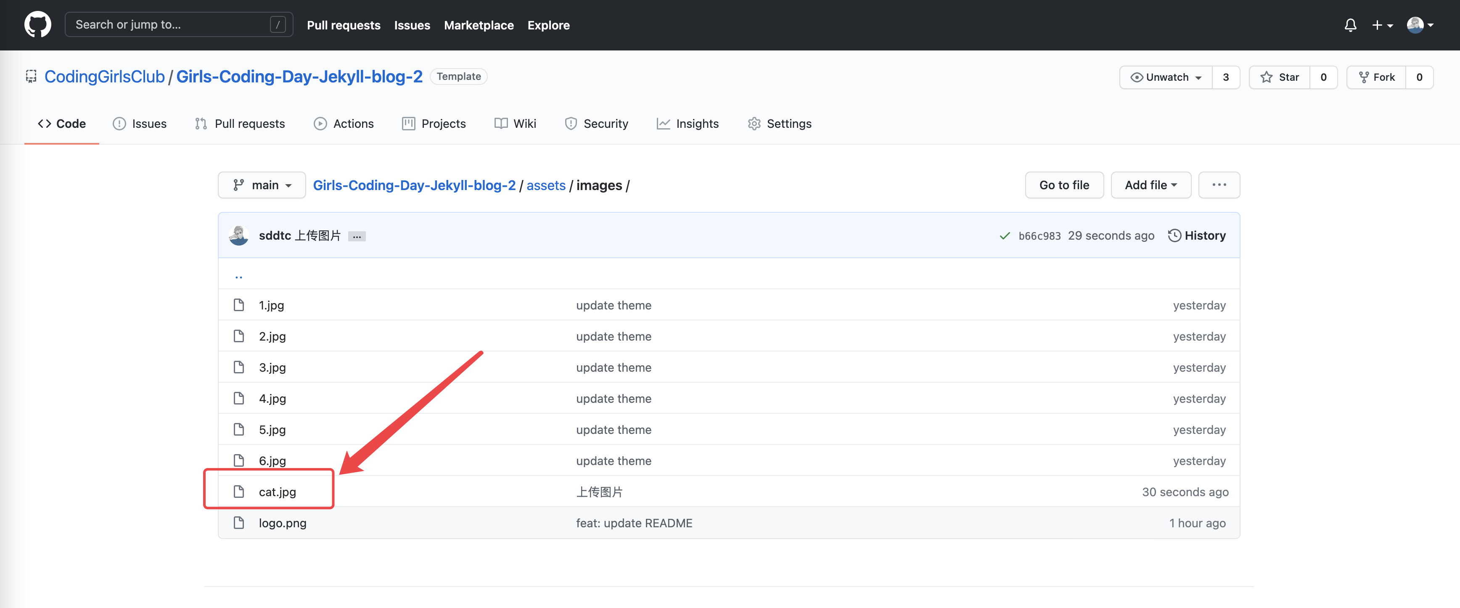The height and width of the screenshot is (608, 1460).
Task: Star this repository
Action: [x=1279, y=77]
